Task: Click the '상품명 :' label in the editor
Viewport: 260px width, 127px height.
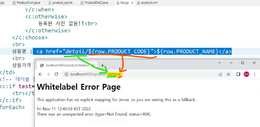Action: click(x=22, y=52)
